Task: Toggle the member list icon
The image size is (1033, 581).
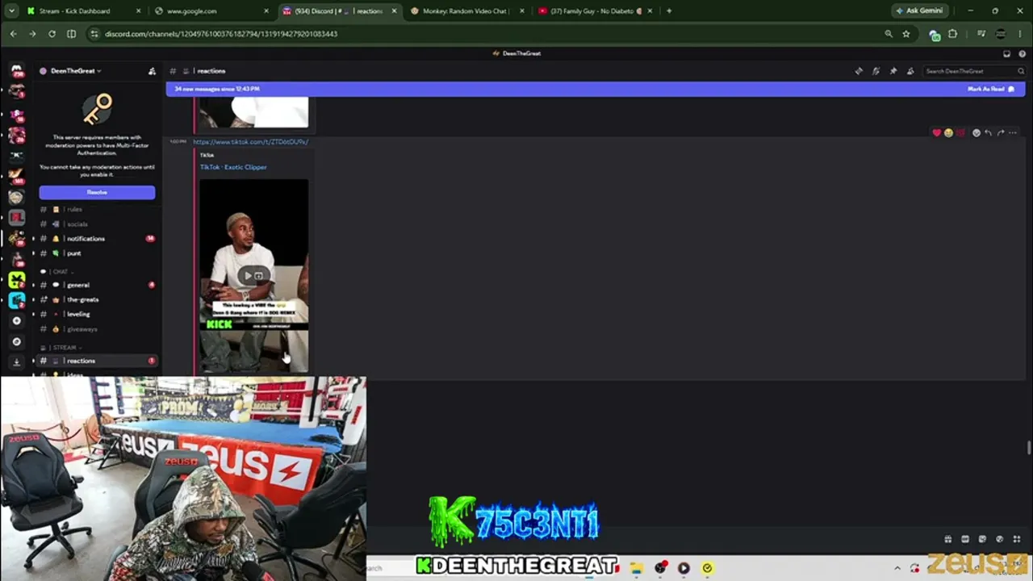Action: coord(910,71)
